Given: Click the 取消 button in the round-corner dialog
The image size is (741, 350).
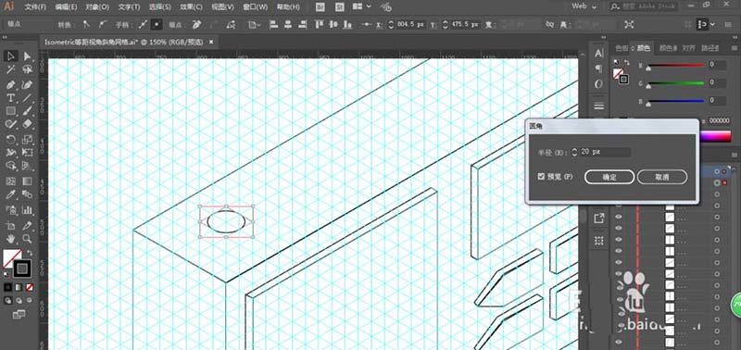Looking at the screenshot, I should click(x=661, y=177).
